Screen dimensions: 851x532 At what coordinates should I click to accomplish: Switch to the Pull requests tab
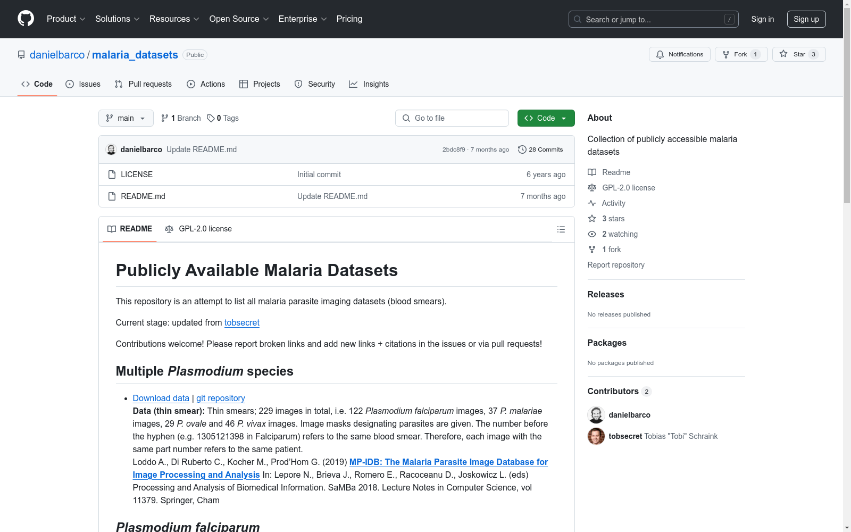tap(143, 84)
